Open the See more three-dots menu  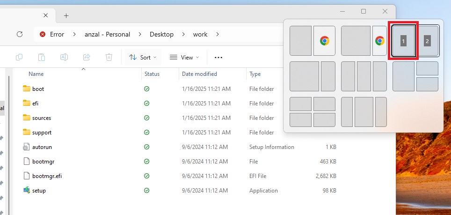click(x=218, y=57)
